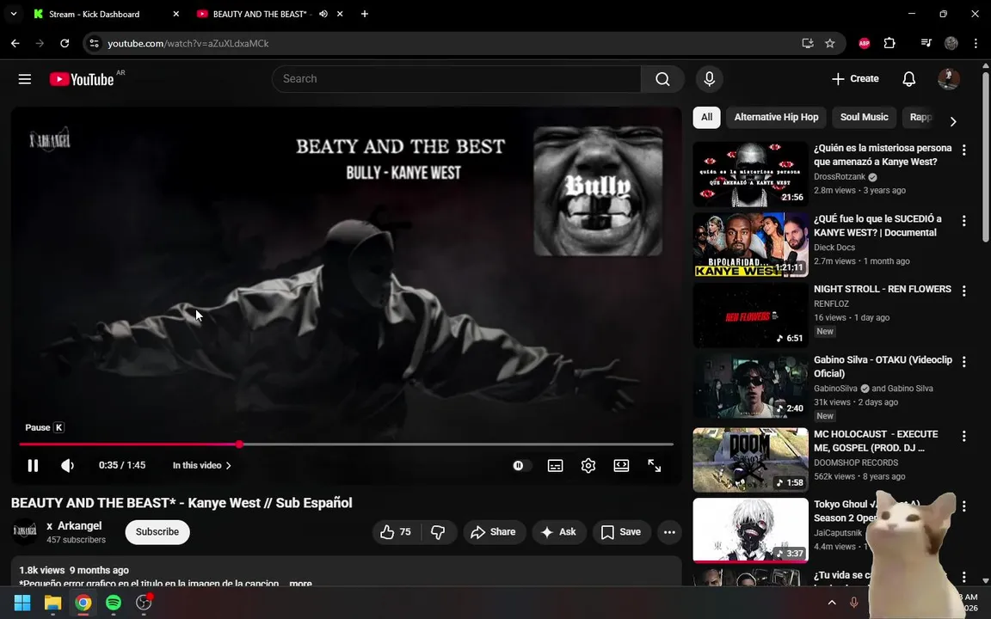
Task: Mute the video with the volume icon
Action: click(67, 465)
